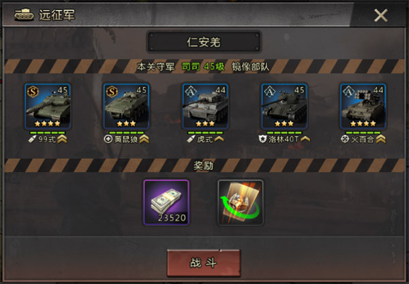Select the 火百合 rocket launcher portrait

point(363,106)
